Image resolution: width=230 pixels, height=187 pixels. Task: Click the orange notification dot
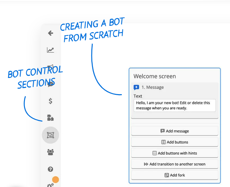[x=55, y=180]
